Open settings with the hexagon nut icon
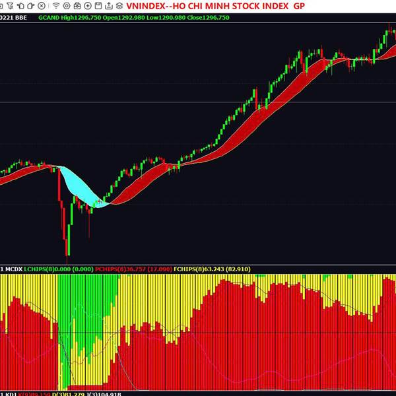Image resolution: width=396 pixels, height=396 pixels. (x=67, y=5)
